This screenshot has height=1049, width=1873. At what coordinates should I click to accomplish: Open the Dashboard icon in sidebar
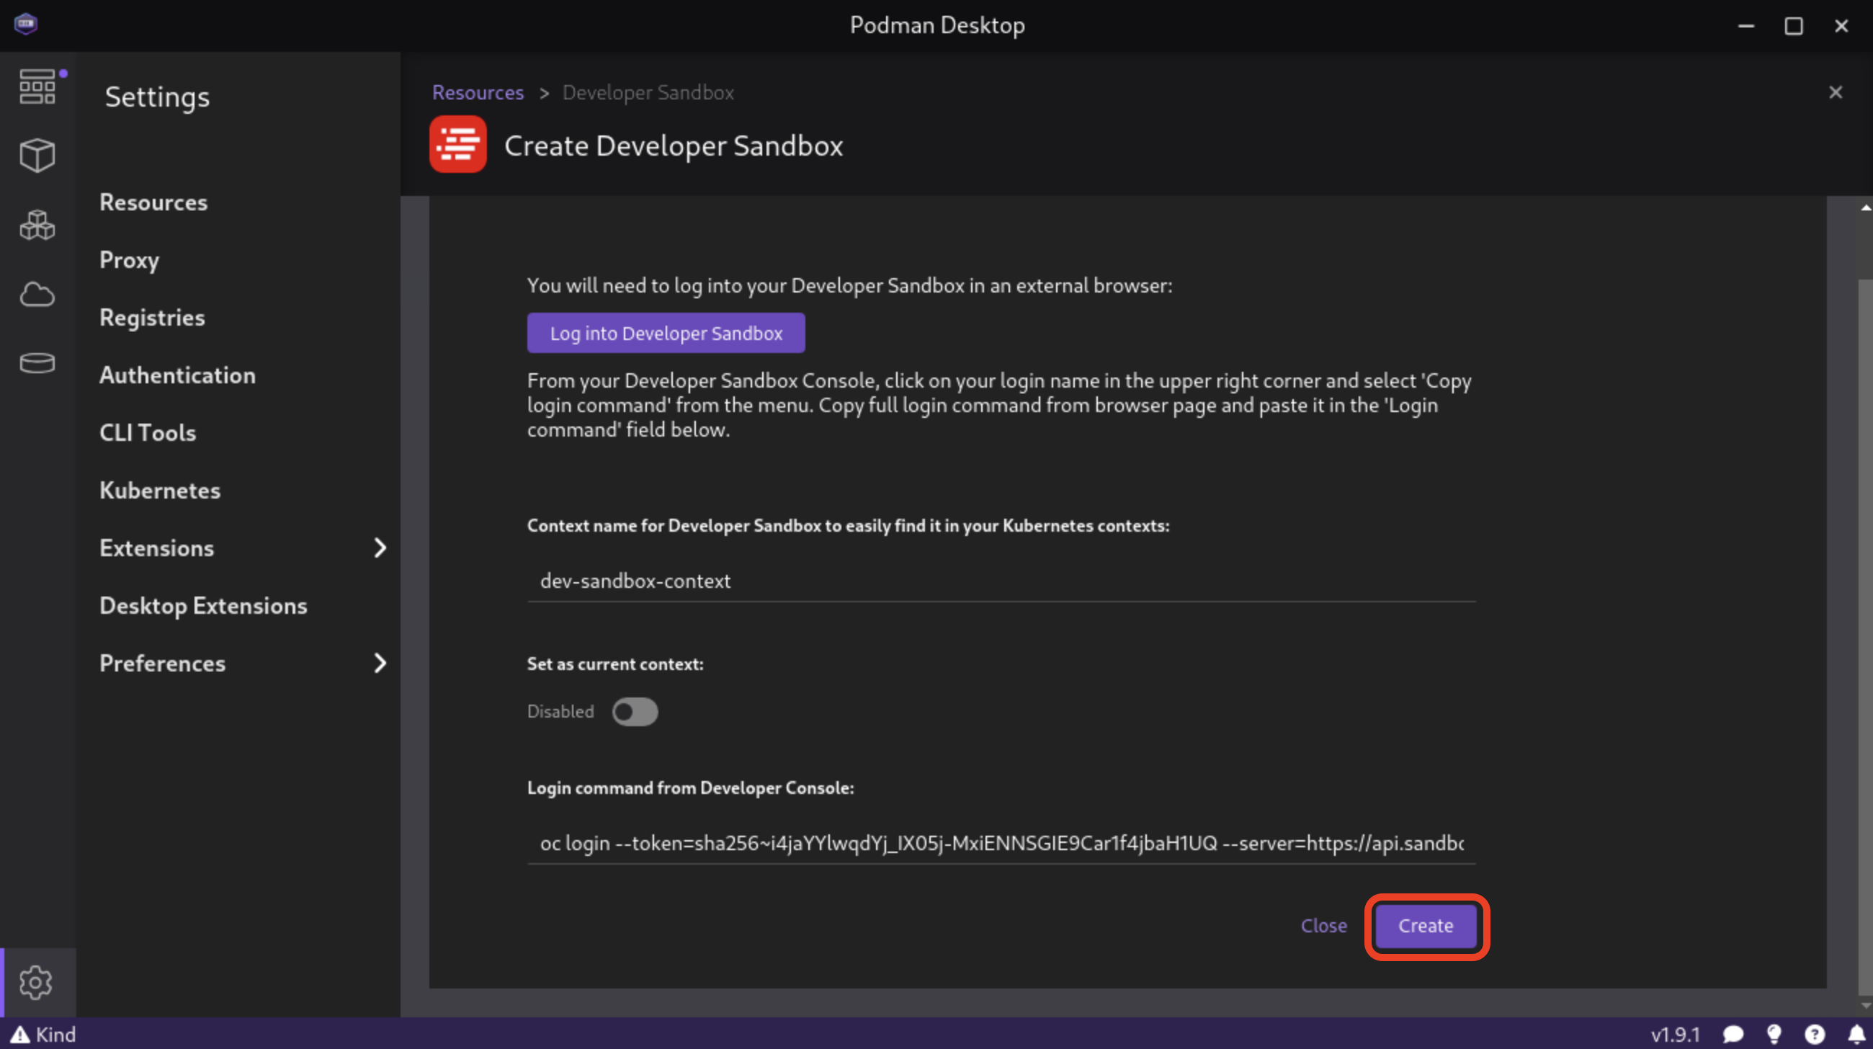click(x=37, y=86)
